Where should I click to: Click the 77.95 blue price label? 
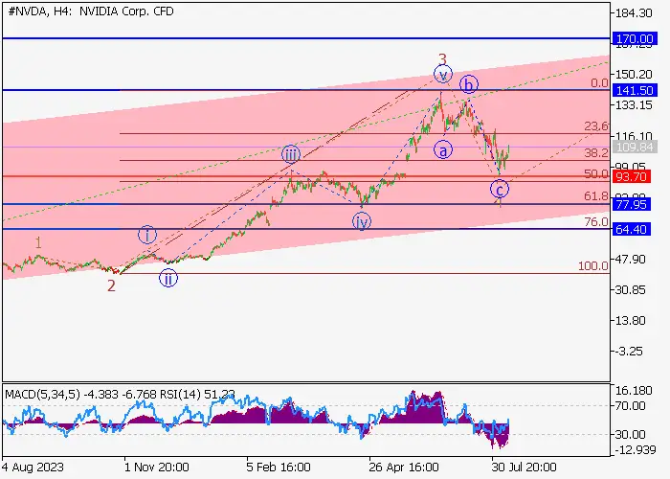(x=632, y=204)
